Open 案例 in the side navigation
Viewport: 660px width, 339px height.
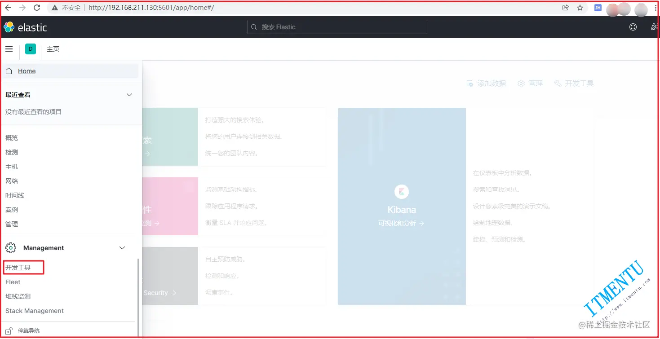12,210
